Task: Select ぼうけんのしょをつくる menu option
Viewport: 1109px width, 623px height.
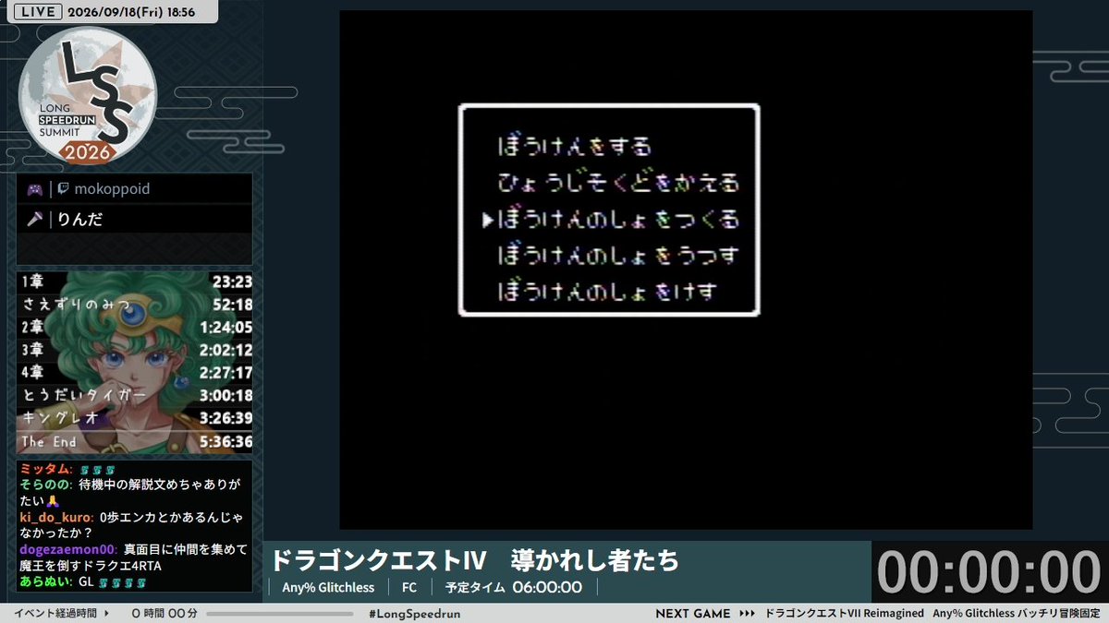Action: 619,220
